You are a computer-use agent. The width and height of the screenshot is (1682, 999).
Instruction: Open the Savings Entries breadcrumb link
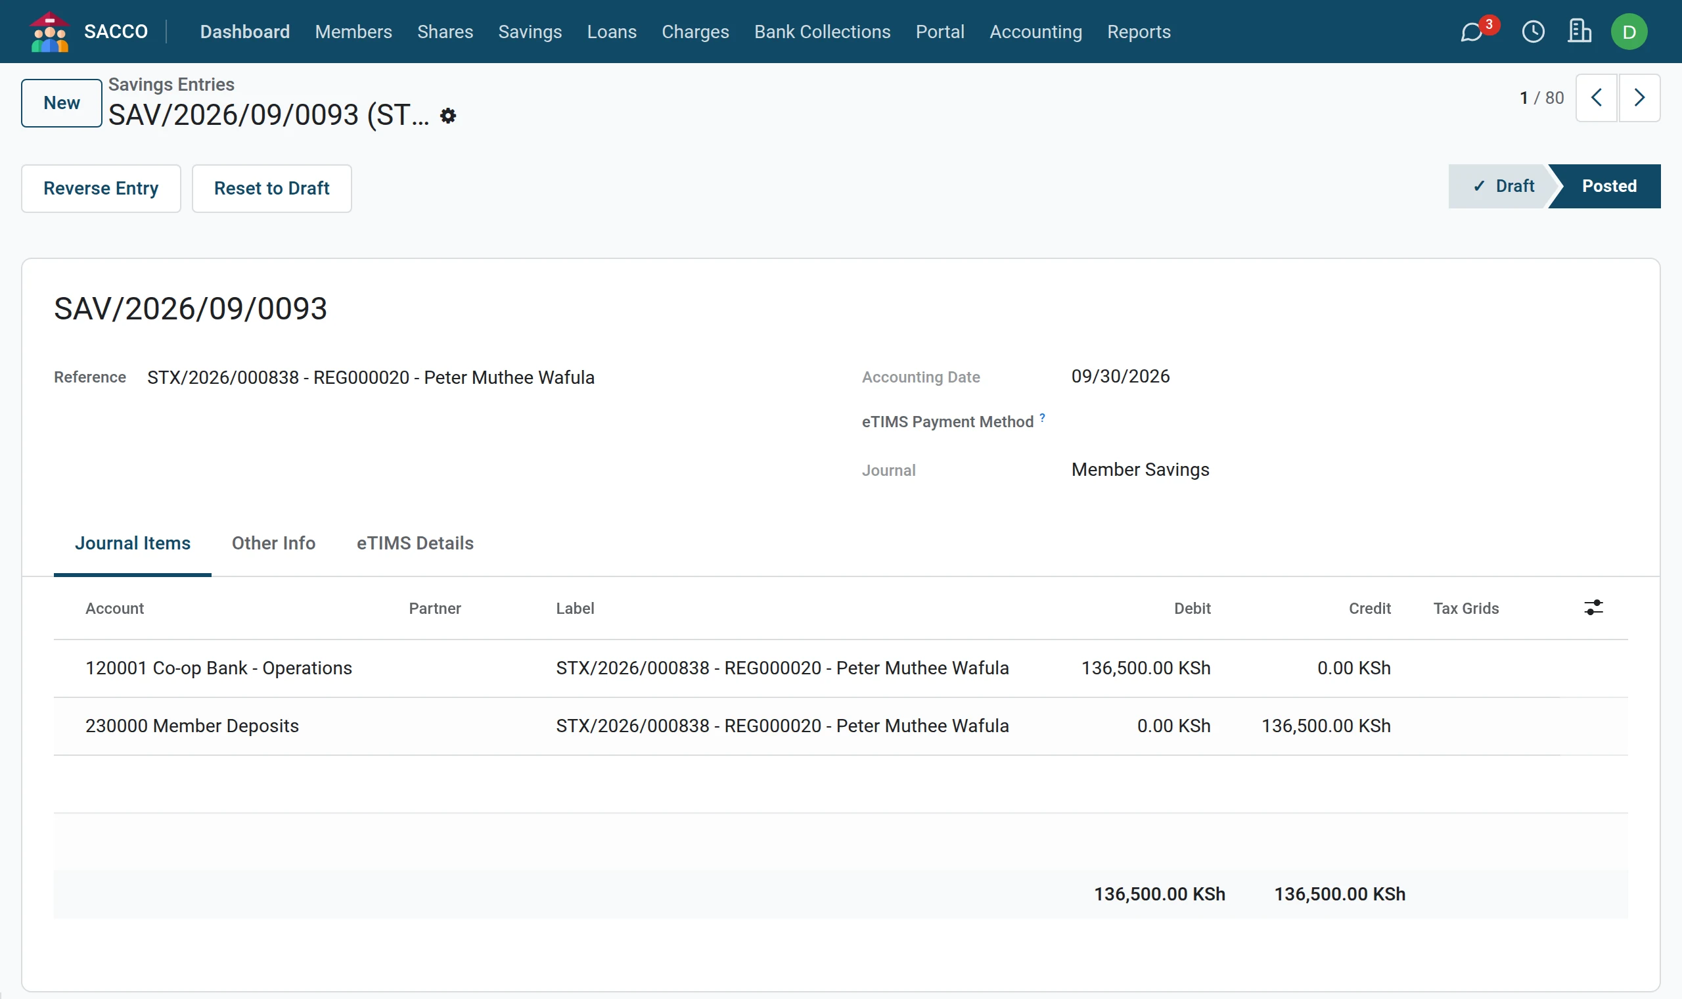tap(171, 84)
